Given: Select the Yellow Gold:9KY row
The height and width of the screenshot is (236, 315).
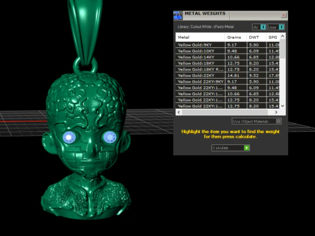Looking at the screenshot, I should (228, 45).
